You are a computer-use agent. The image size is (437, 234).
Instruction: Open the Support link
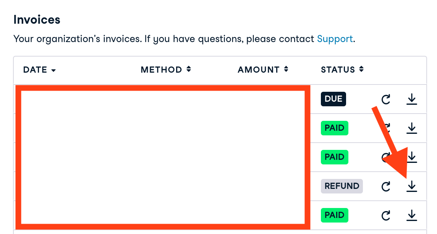click(x=335, y=39)
